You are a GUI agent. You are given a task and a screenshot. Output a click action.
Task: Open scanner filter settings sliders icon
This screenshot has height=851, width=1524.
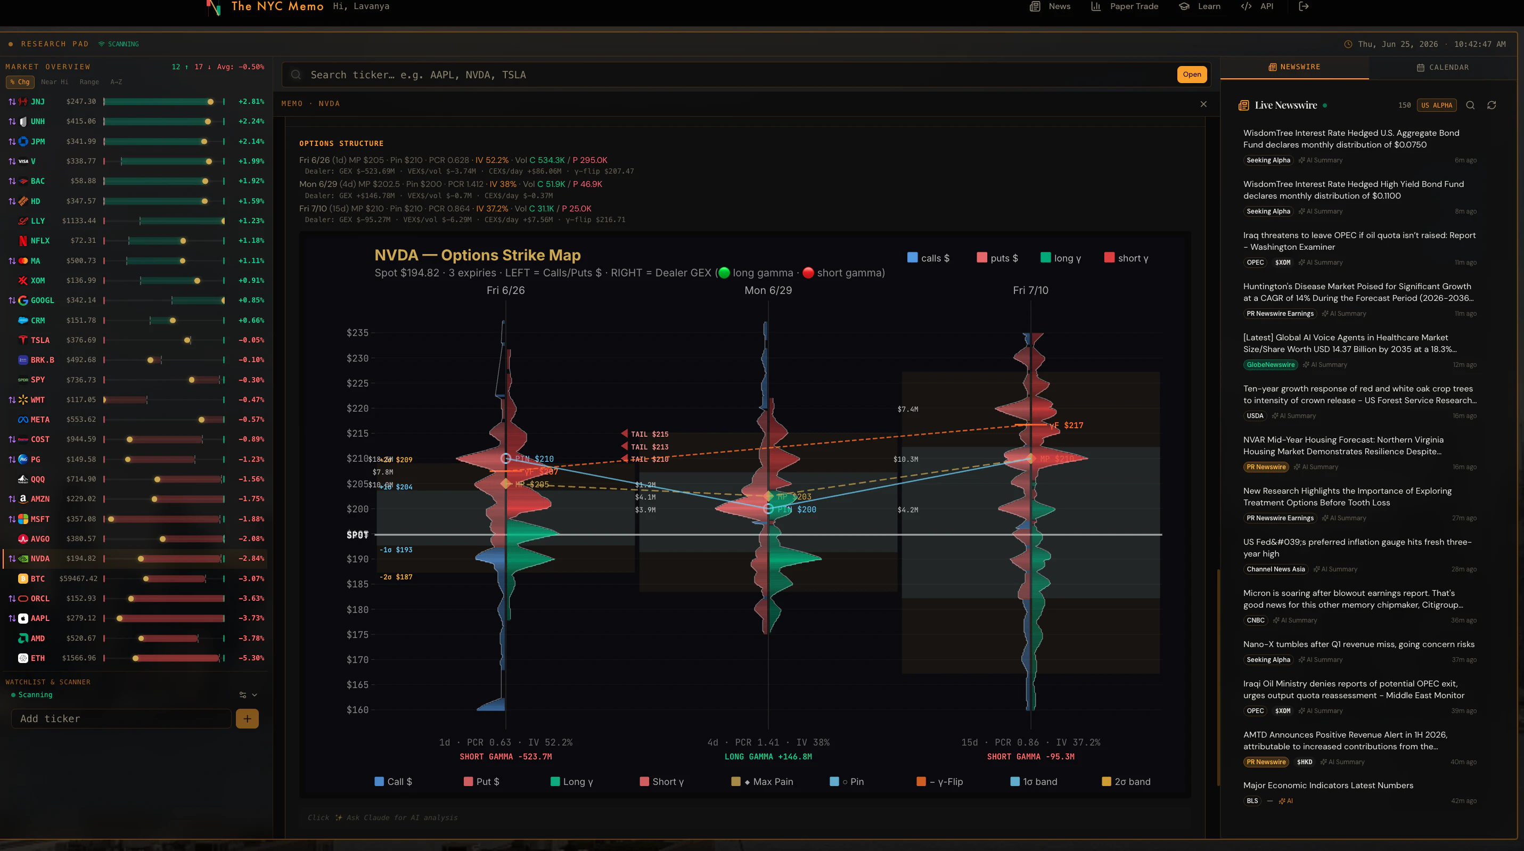(x=243, y=695)
